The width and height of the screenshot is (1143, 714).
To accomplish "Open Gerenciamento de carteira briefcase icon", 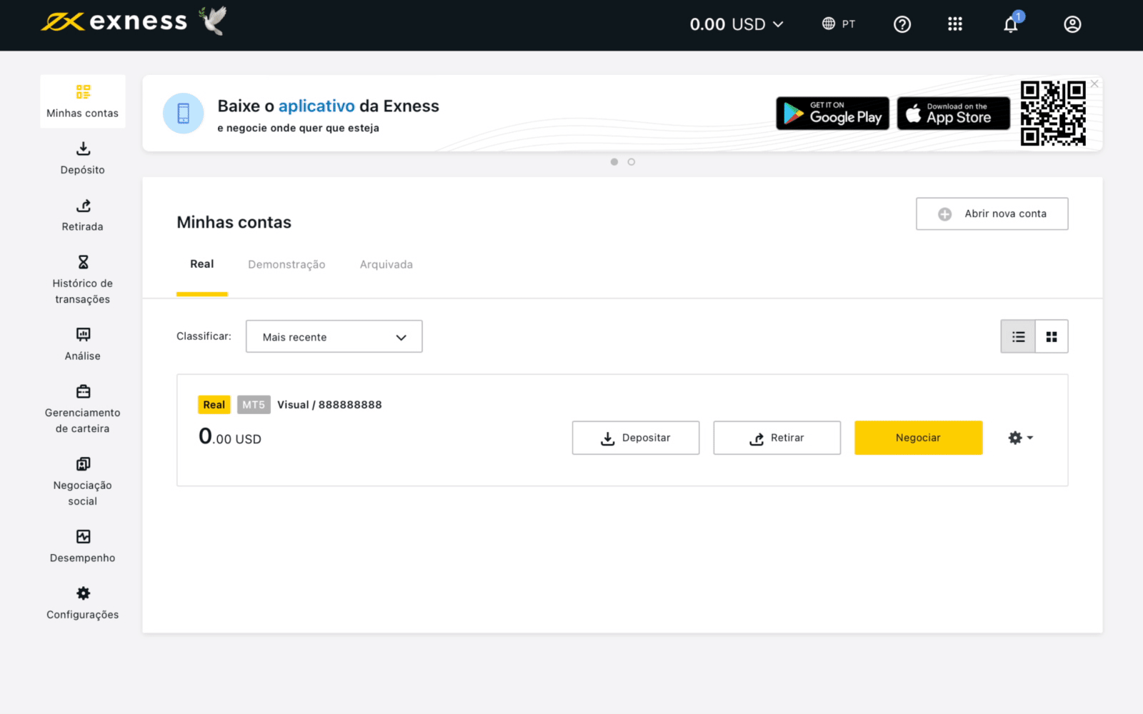I will click(x=83, y=391).
